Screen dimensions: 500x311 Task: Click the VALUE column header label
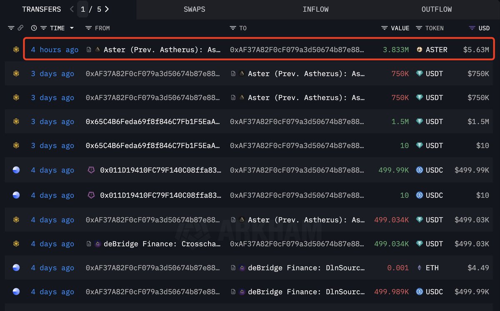coord(400,28)
